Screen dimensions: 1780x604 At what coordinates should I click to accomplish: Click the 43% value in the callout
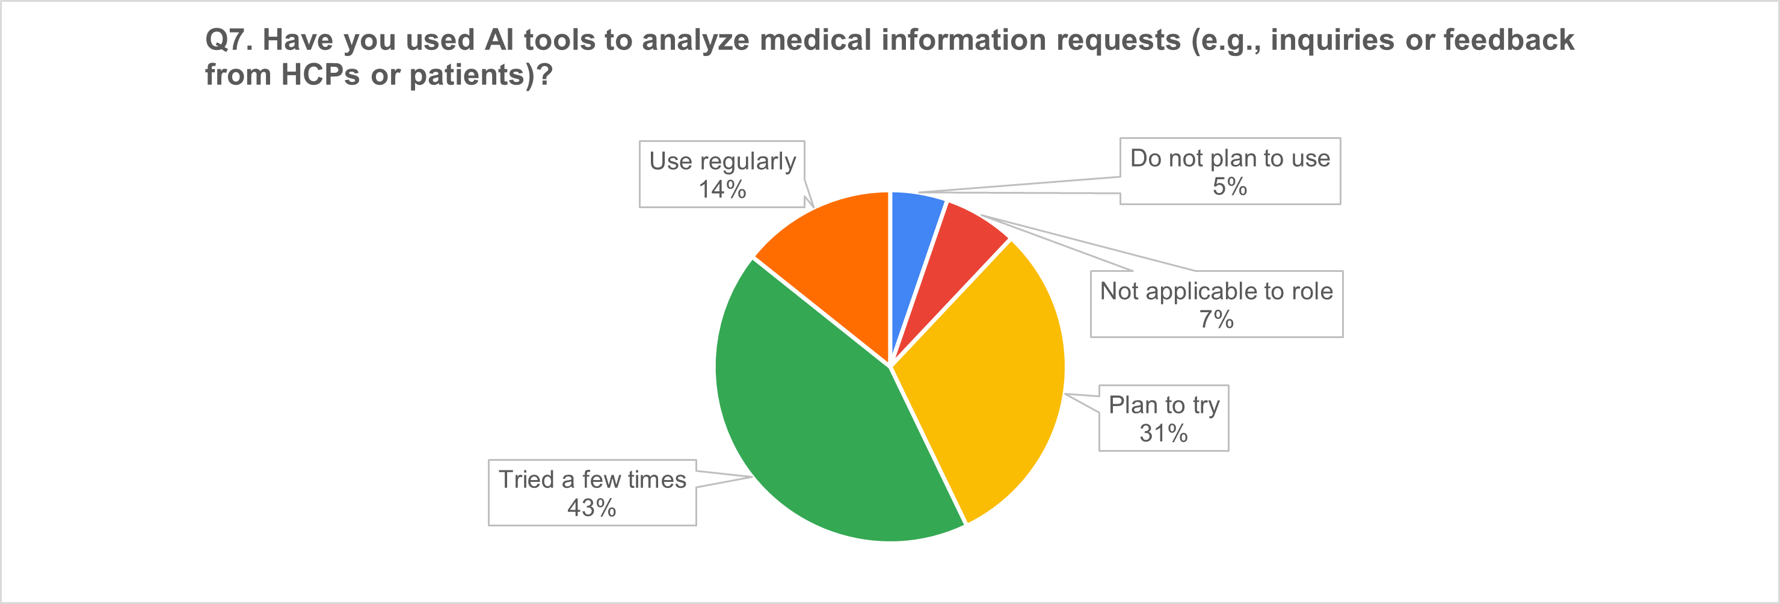coord(592,508)
